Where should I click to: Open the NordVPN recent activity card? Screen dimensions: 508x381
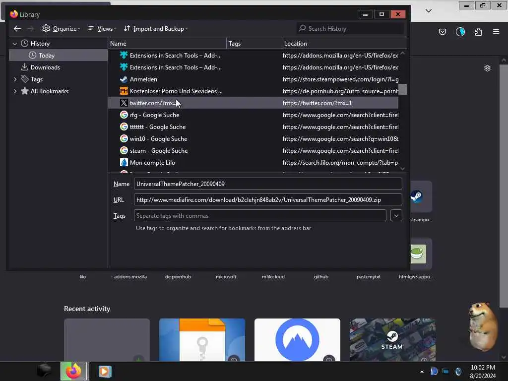tap(297, 339)
